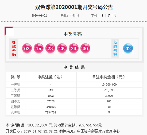Click the source text 来源：中彩网

coord(70,16)
